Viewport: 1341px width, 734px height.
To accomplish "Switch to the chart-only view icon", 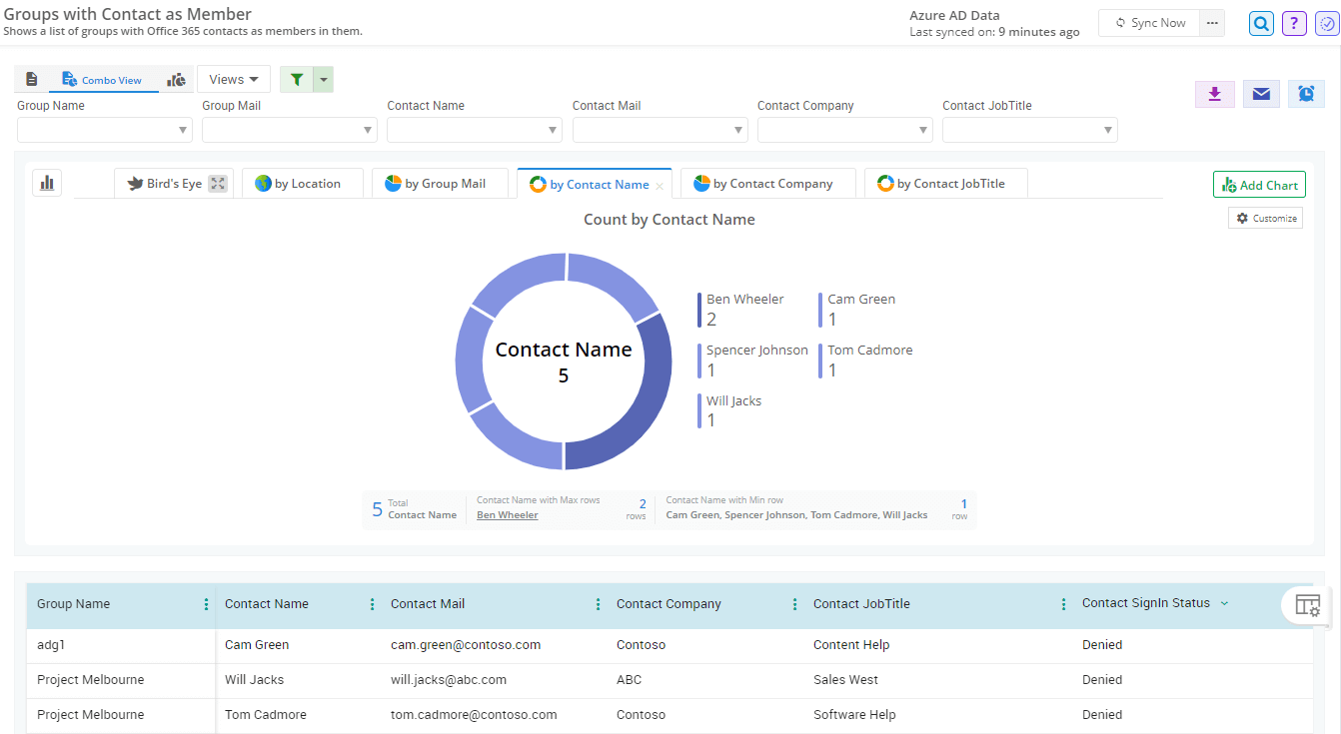I will coord(177,80).
